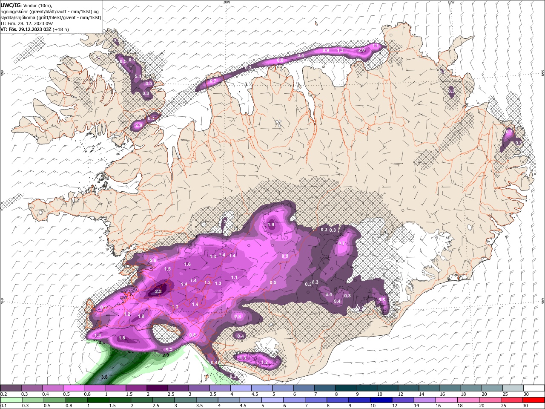Click the '1.9' precipitation value on the map
545x409 pixels.
pyautogui.click(x=271, y=225)
